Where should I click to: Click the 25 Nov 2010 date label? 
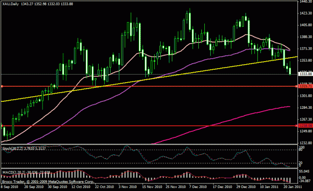[x=176, y=187]
